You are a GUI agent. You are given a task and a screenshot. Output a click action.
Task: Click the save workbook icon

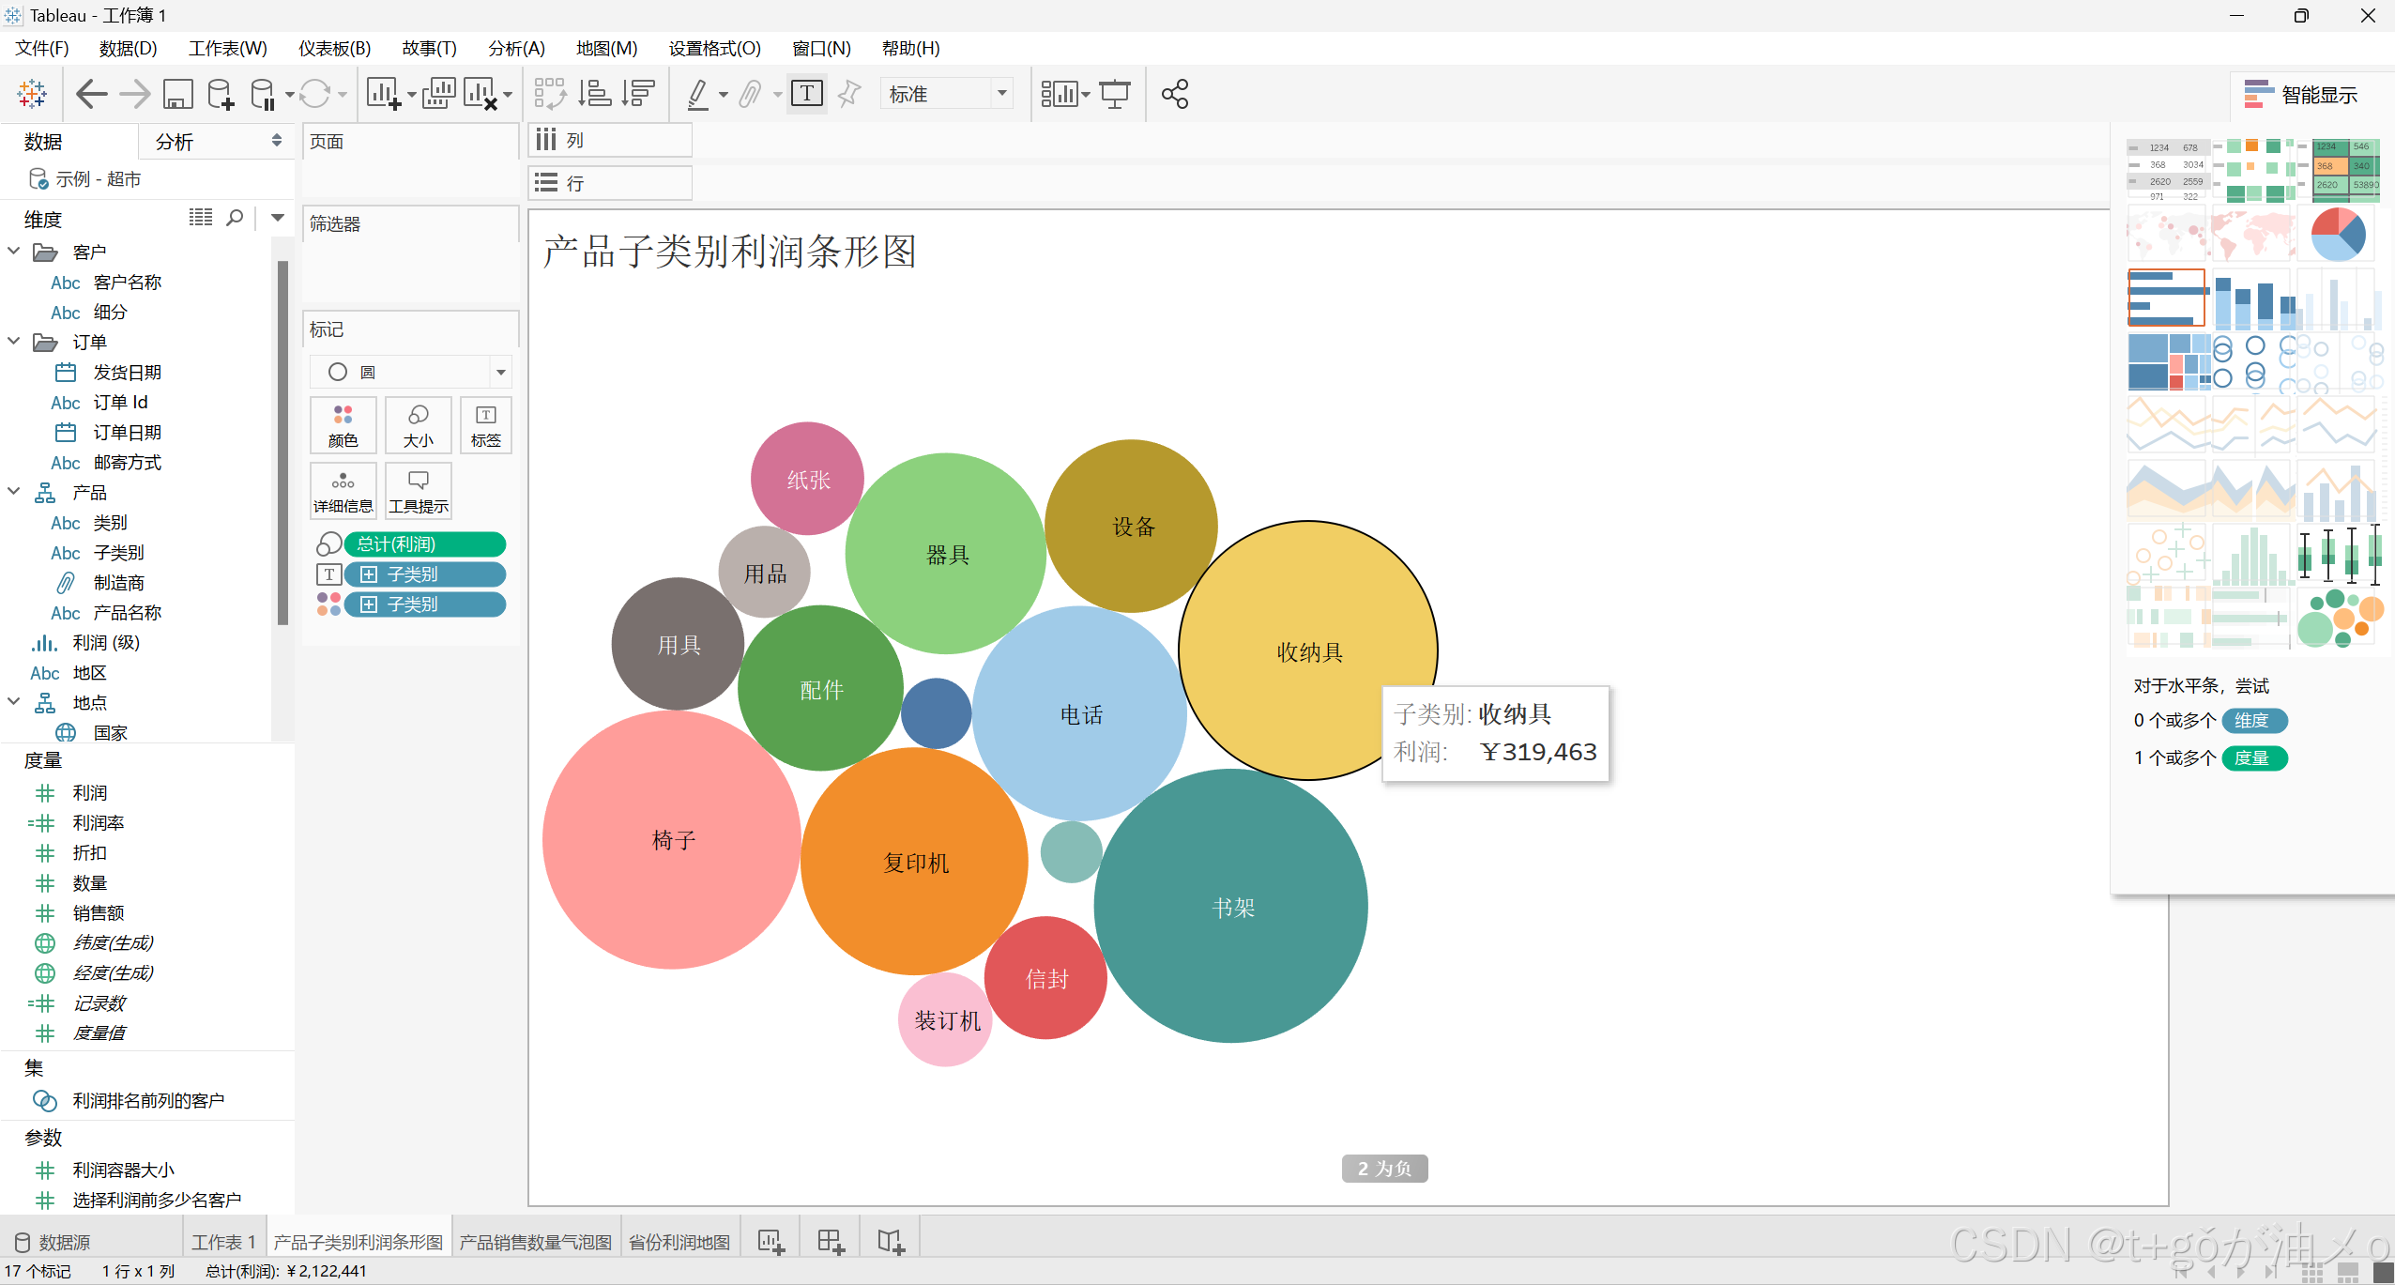coord(177,94)
